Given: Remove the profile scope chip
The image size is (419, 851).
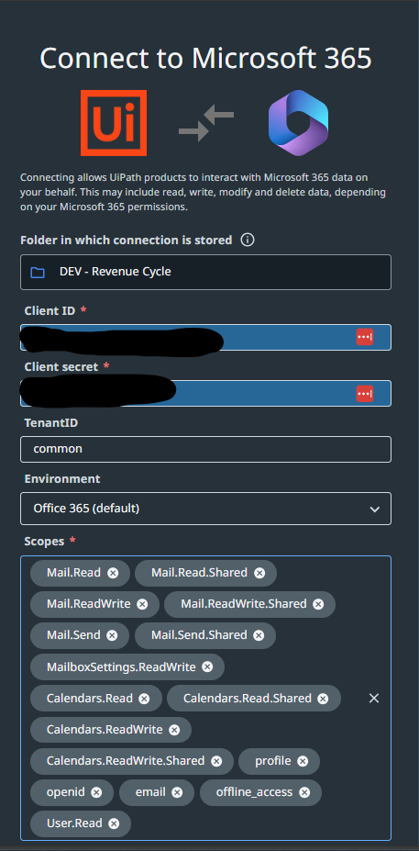Looking at the screenshot, I should click(303, 761).
